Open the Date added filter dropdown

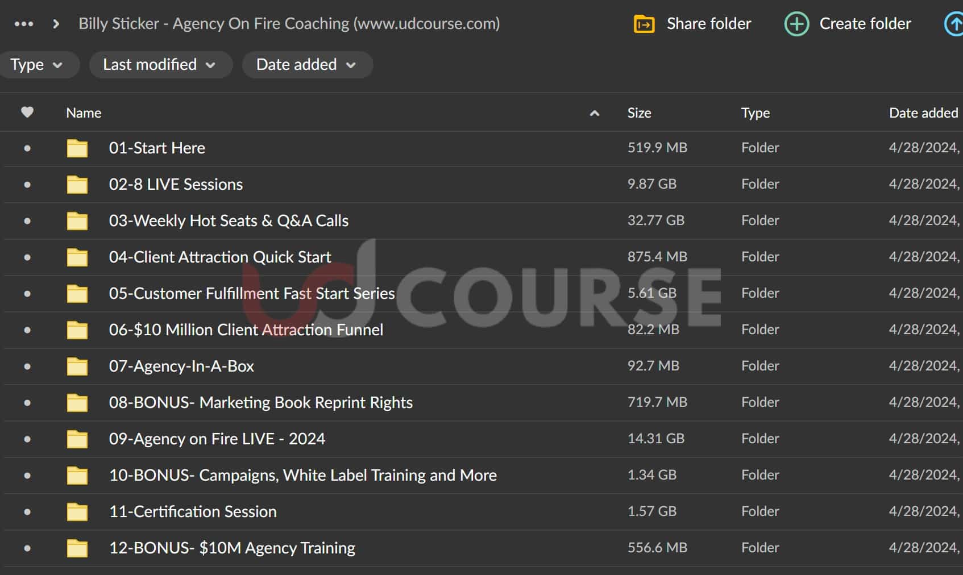point(306,65)
